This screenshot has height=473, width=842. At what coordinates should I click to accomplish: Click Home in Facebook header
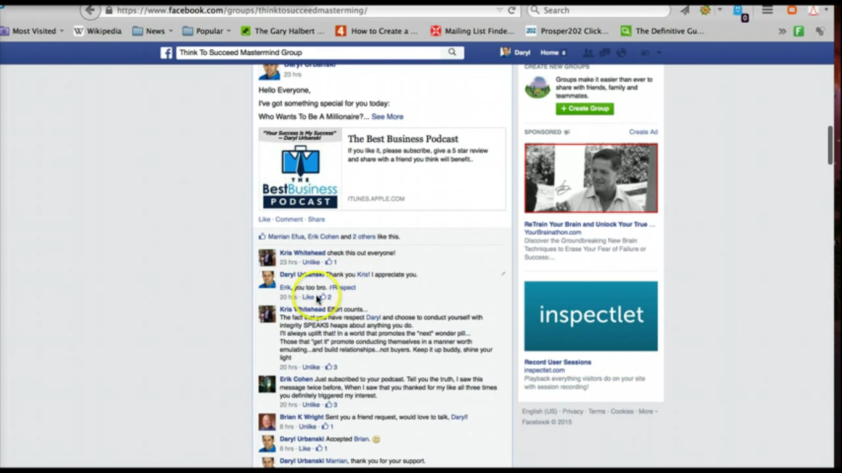pyautogui.click(x=549, y=53)
